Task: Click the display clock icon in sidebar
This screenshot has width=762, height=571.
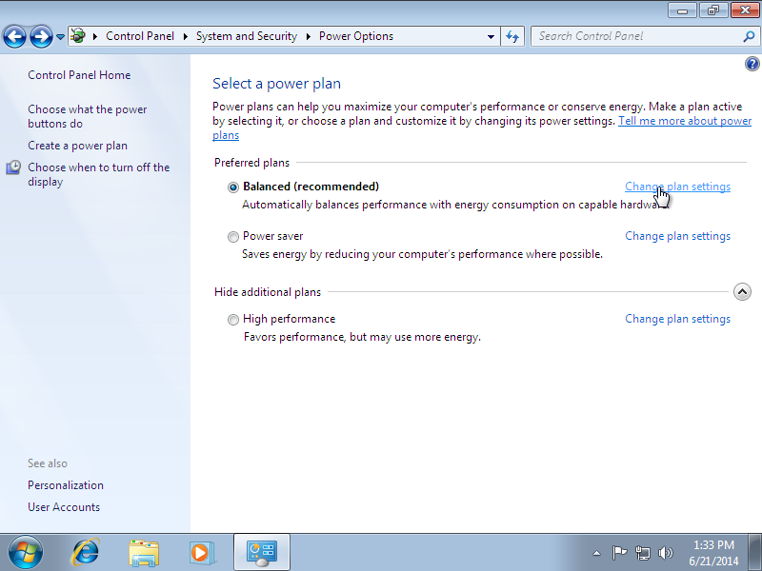Action: [13, 167]
